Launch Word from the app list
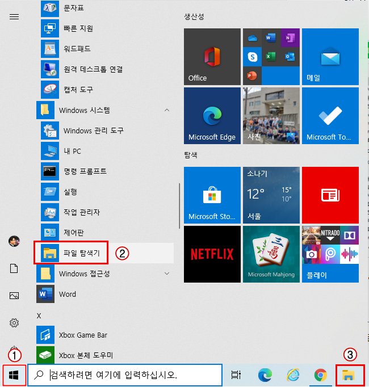The height and width of the screenshot is (387, 369). pos(105,294)
